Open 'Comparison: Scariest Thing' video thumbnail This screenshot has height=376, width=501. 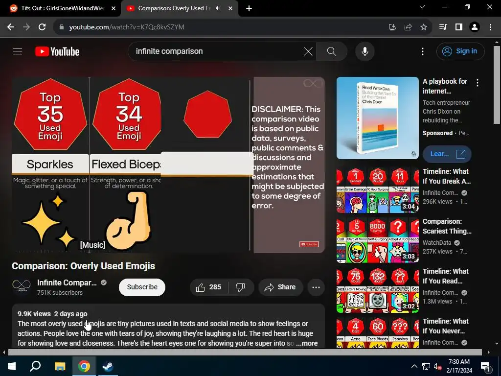tap(377, 240)
